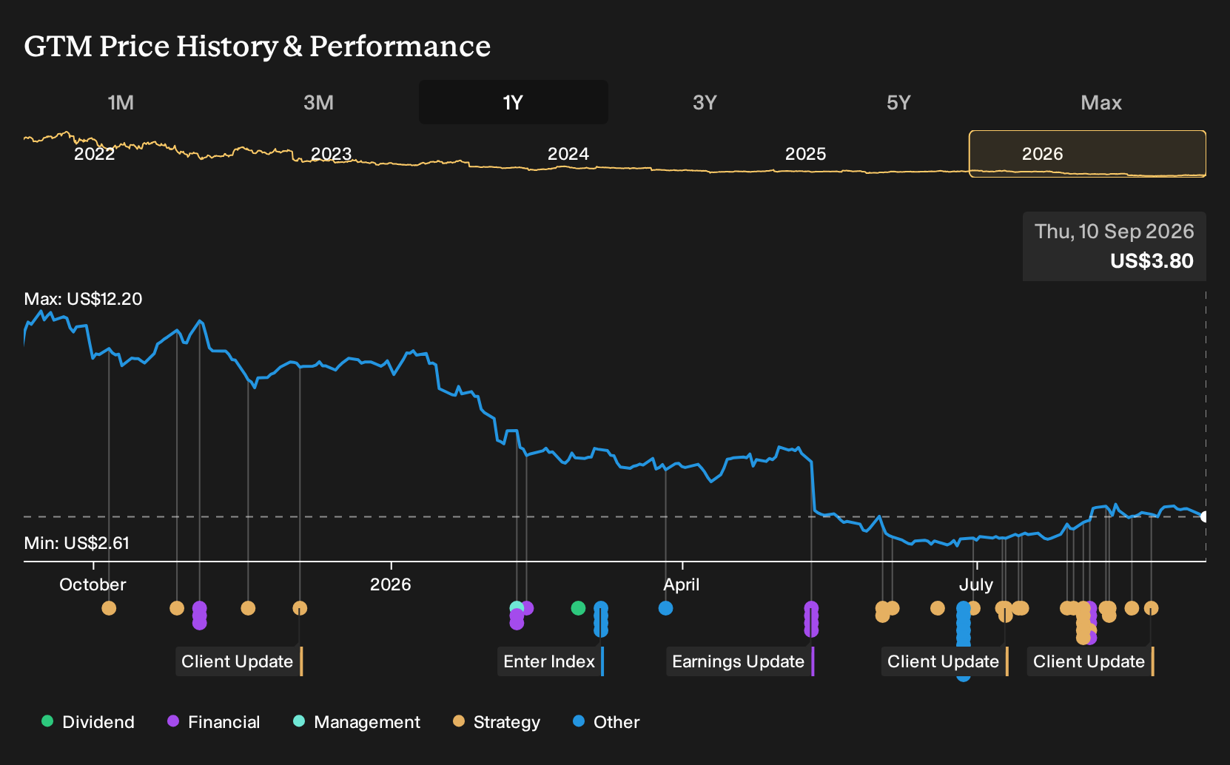Screen dimensions: 1230x765
Task: Click the purple Financial dot stack in October
Action: (x=199, y=616)
